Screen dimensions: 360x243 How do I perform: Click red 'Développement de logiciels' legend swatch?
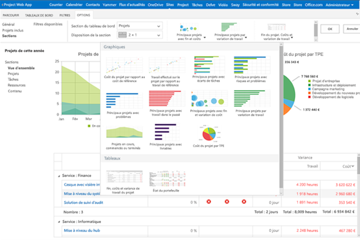(309, 97)
